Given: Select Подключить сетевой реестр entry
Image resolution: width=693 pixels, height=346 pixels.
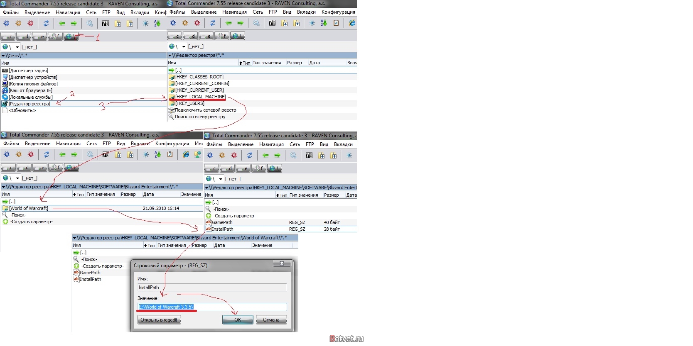Looking at the screenshot, I should pos(206,110).
